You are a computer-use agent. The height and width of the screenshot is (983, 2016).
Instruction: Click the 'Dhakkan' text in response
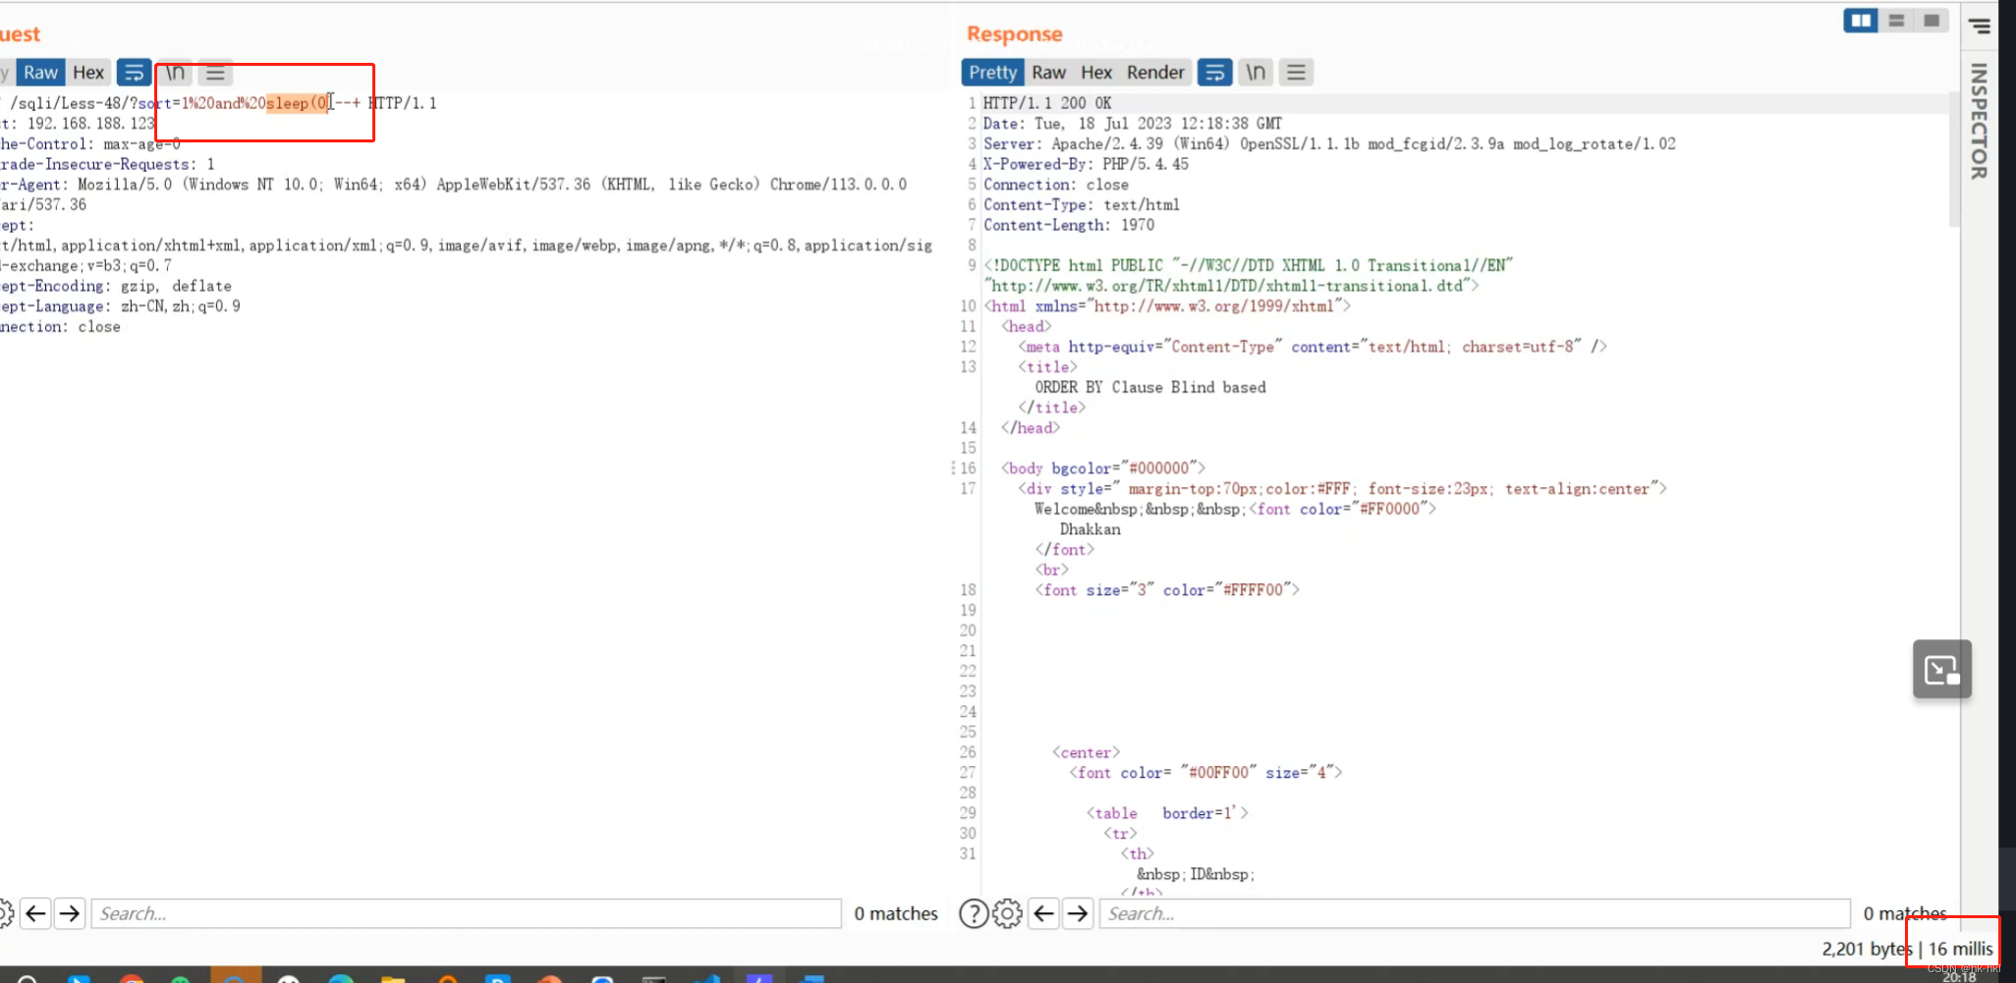1090,529
